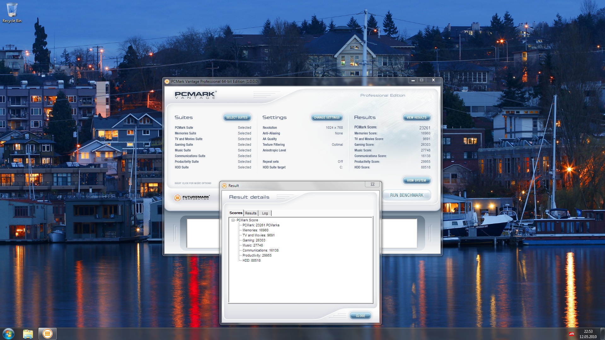The width and height of the screenshot is (605, 340).
Task: Click the 'AA Quality' setting label
Action: tap(270, 139)
